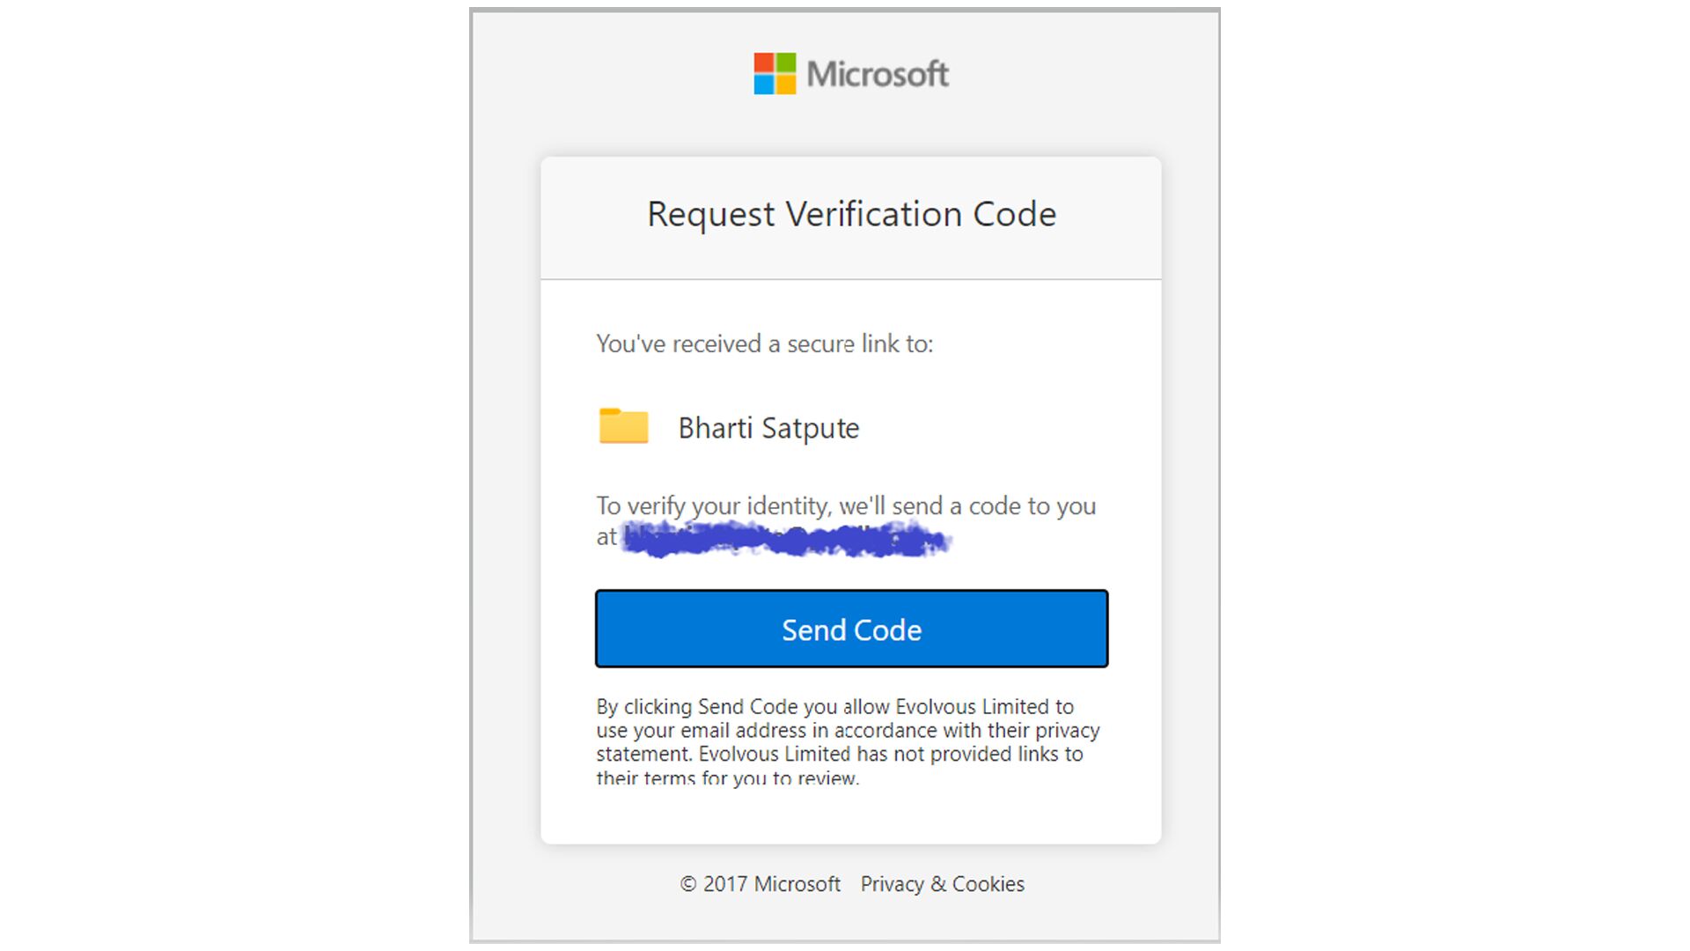This screenshot has height=951, width=1690.
Task: Click the red square of the Microsoft logo
Action: (763, 63)
